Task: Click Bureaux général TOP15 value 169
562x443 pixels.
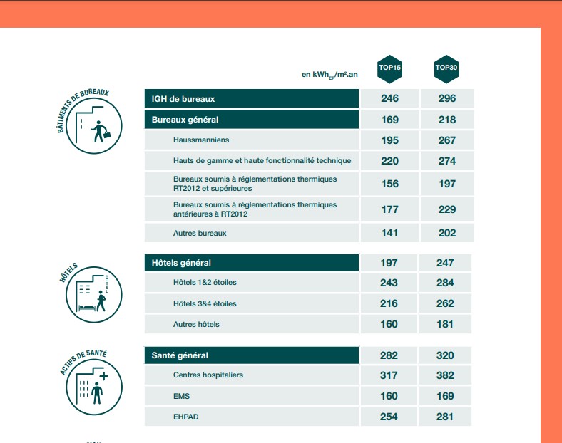Action: [x=389, y=120]
